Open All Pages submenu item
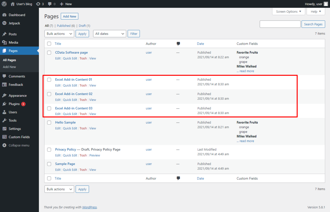Image resolution: width=330 pixels, height=212 pixels. pyautogui.click(x=9, y=60)
